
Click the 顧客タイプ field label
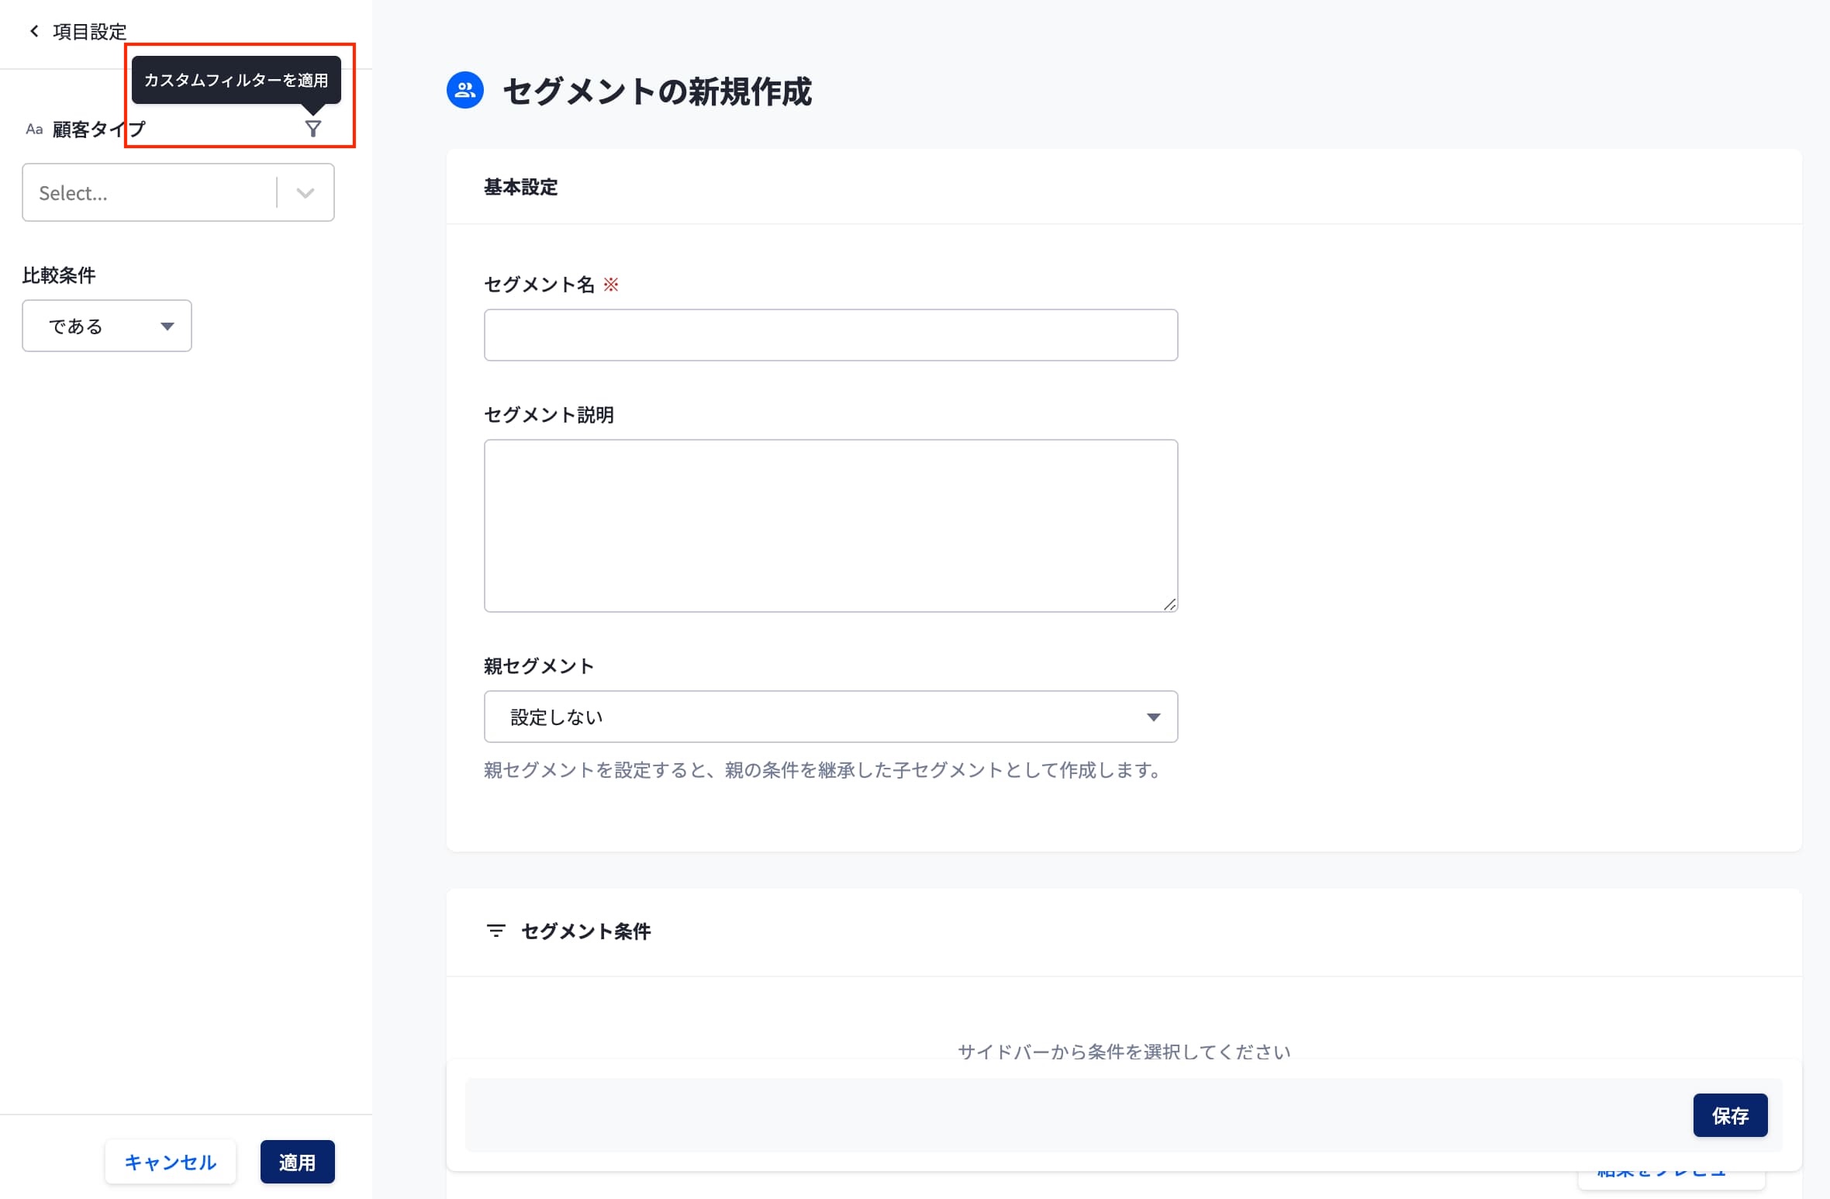pyautogui.click(x=98, y=130)
